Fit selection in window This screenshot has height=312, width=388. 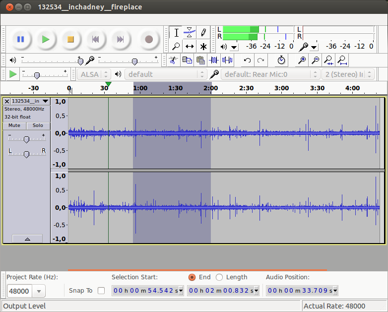coord(328,60)
